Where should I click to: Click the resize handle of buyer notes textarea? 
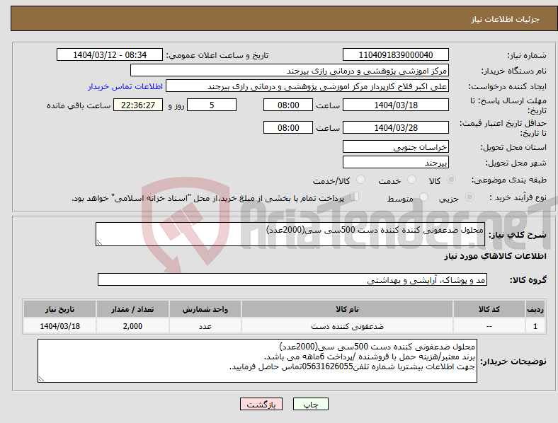point(41,379)
